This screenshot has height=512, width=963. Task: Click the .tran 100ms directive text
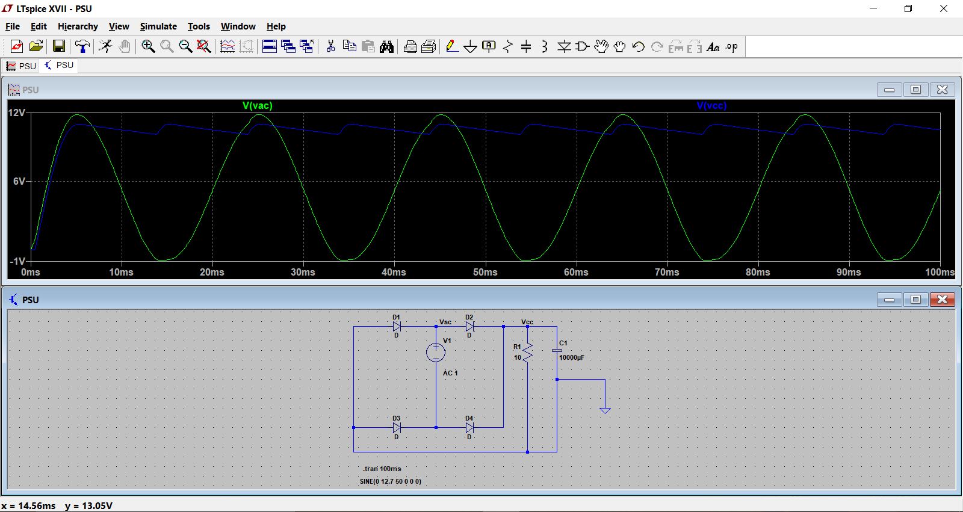[x=382, y=469]
